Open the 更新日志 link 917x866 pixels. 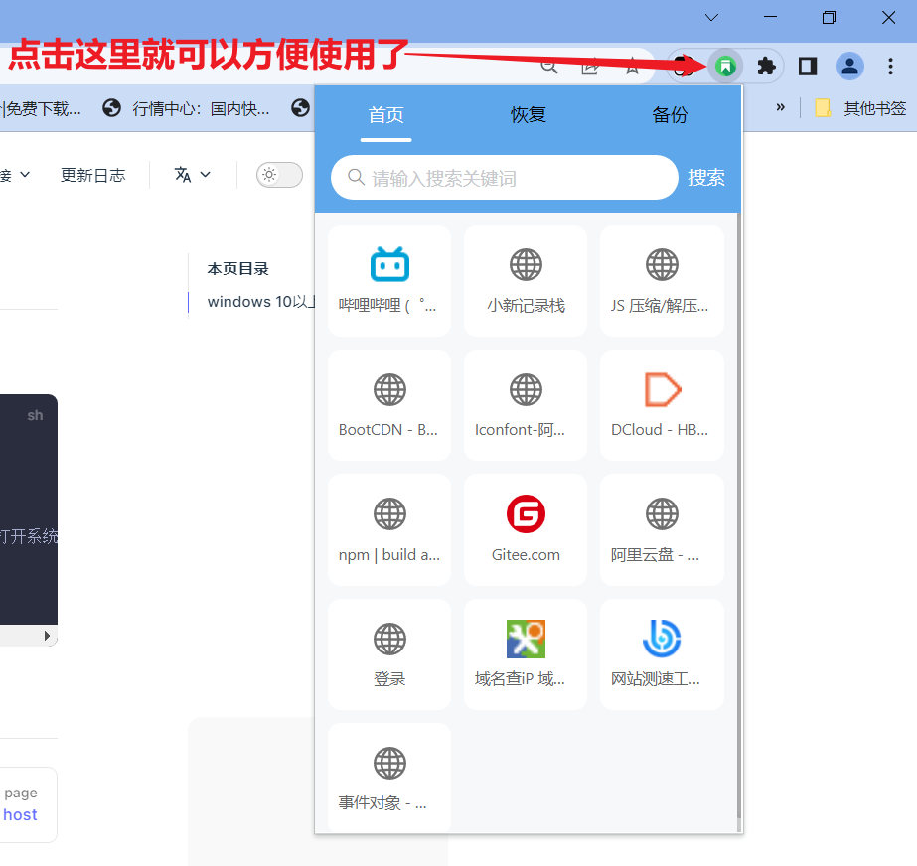point(92,175)
